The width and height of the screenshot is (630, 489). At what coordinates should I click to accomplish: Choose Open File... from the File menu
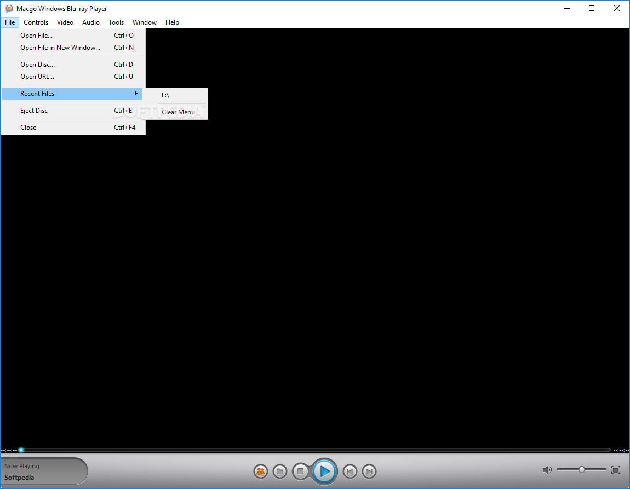click(73, 36)
